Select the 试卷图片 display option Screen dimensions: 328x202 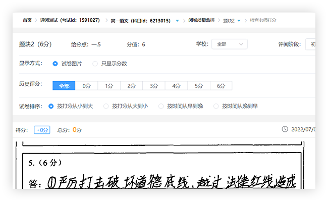coord(56,64)
